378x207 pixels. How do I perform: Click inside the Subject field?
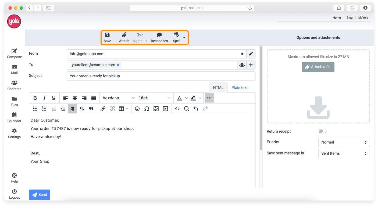coord(161,76)
